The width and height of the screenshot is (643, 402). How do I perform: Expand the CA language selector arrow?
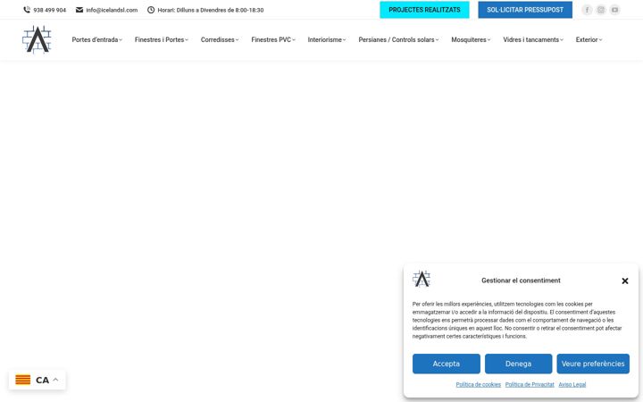55,380
